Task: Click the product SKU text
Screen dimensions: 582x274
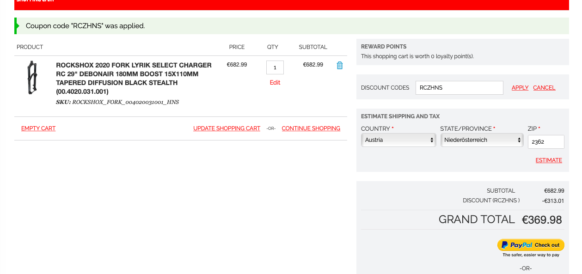Action: 117,102
